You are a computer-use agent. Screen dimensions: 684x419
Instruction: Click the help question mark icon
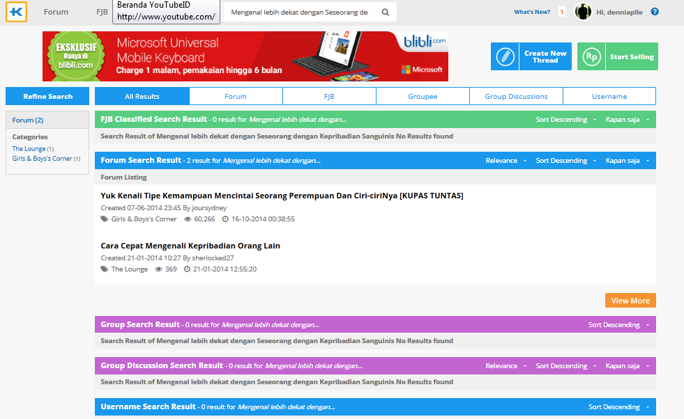coord(655,12)
